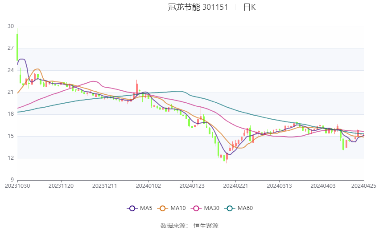Select the 20240313 x-axis date label
Image resolution: width=379 pixels, height=230 pixels.
(x=280, y=186)
